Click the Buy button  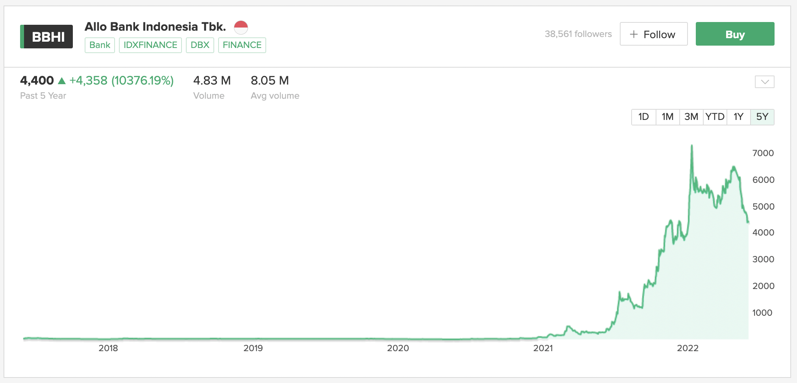click(735, 34)
